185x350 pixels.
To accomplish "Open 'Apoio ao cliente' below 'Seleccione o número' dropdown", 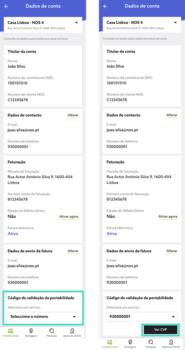I will (72, 332).
